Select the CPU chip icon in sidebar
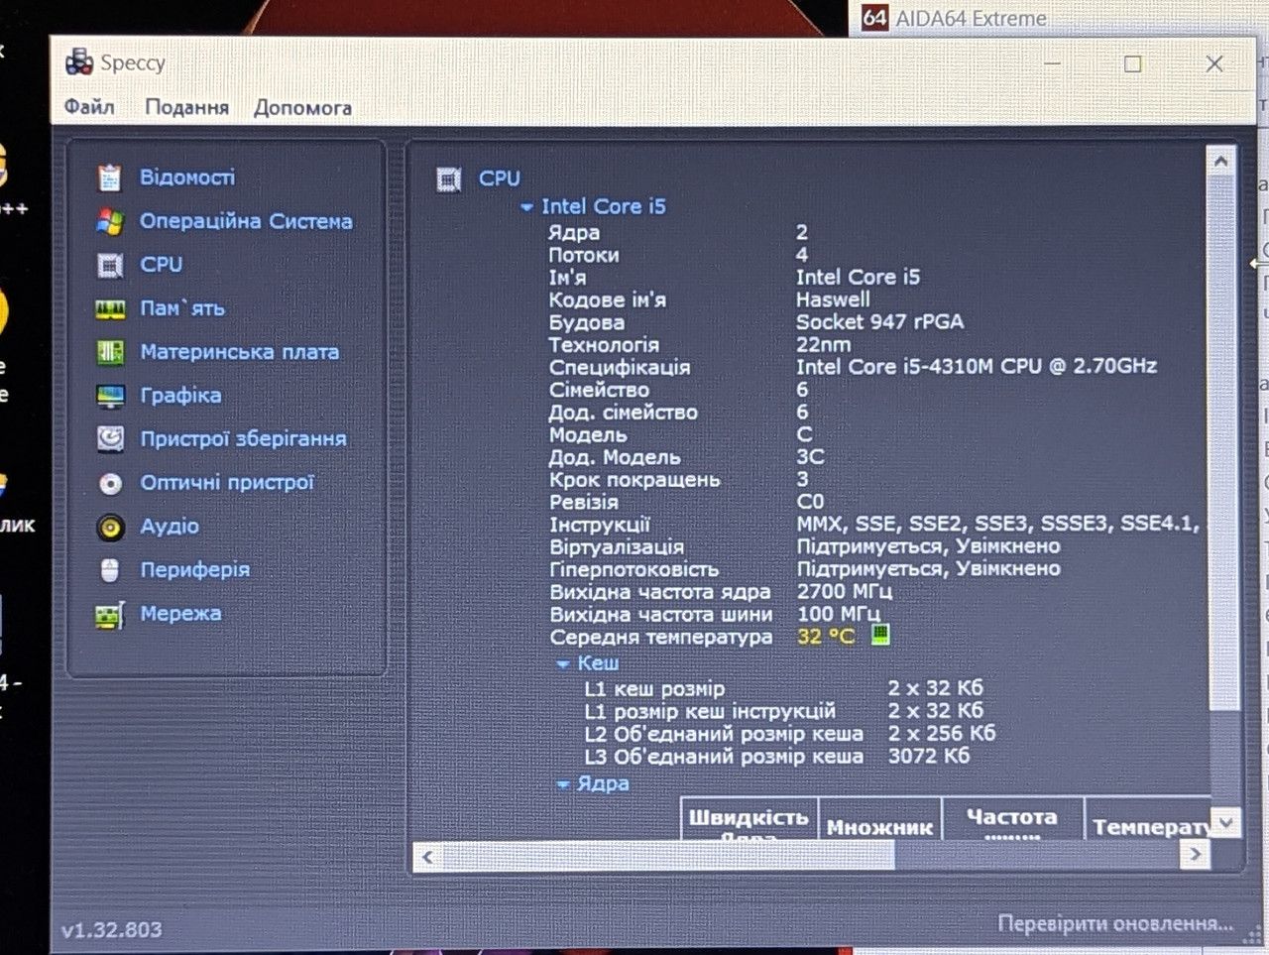This screenshot has height=955, width=1269. tap(109, 265)
